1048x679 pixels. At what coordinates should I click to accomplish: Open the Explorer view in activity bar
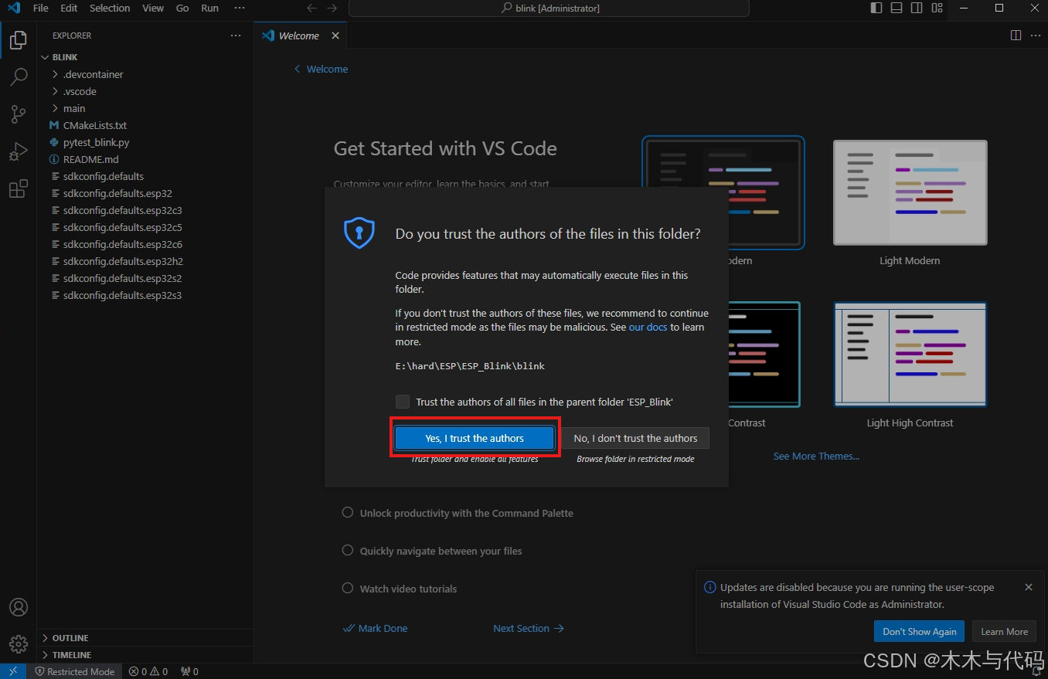click(x=19, y=40)
